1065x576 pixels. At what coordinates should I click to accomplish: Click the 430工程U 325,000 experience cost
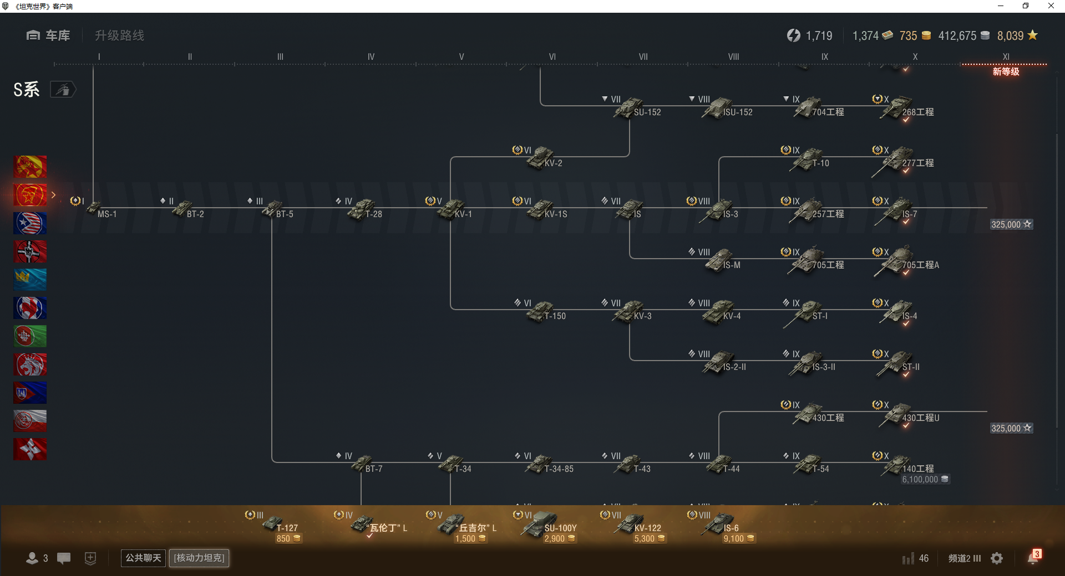1011,428
